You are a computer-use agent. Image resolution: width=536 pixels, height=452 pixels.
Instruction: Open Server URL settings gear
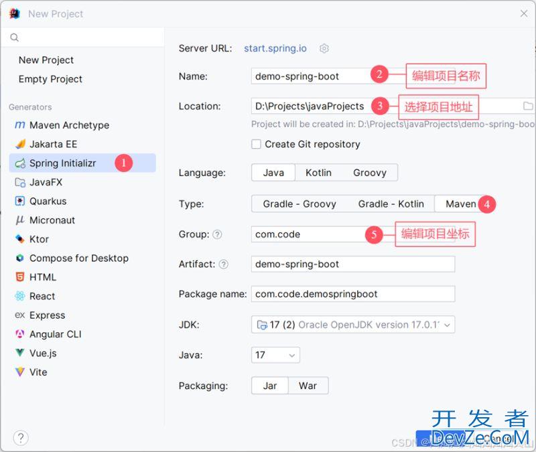pos(324,48)
